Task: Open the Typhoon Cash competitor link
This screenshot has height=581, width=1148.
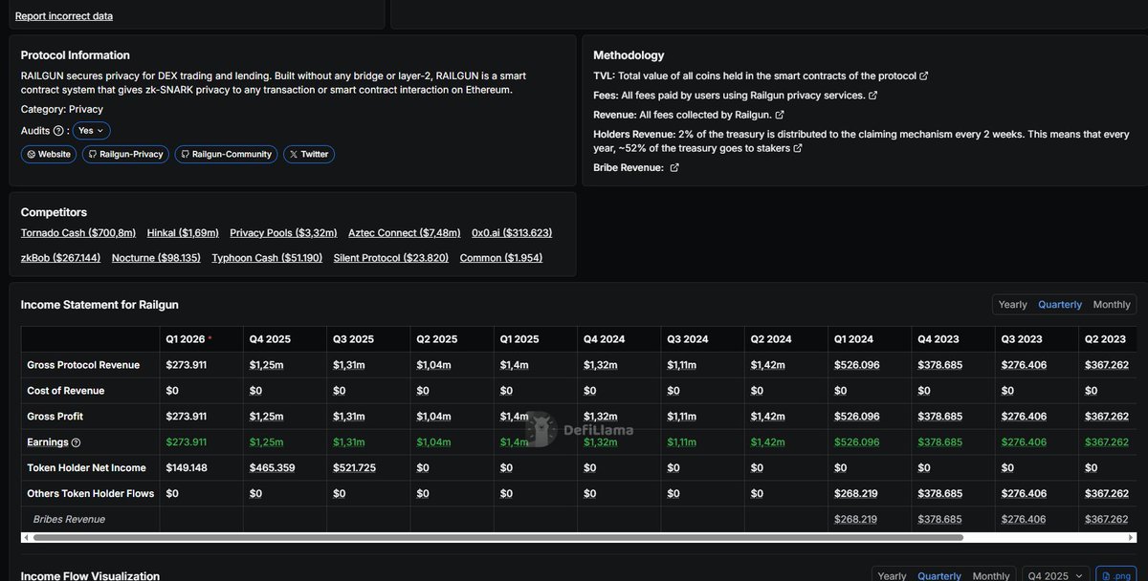Action: 267,258
